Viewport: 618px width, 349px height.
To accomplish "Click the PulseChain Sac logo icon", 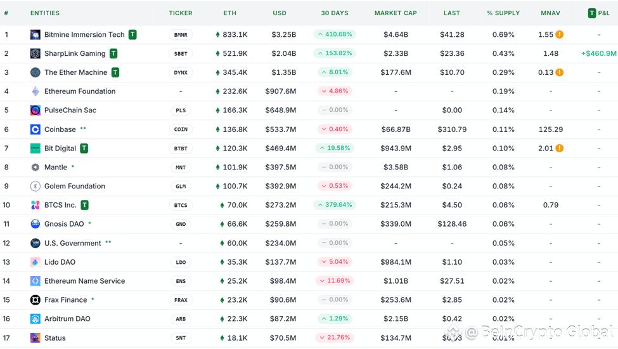I will (x=35, y=110).
